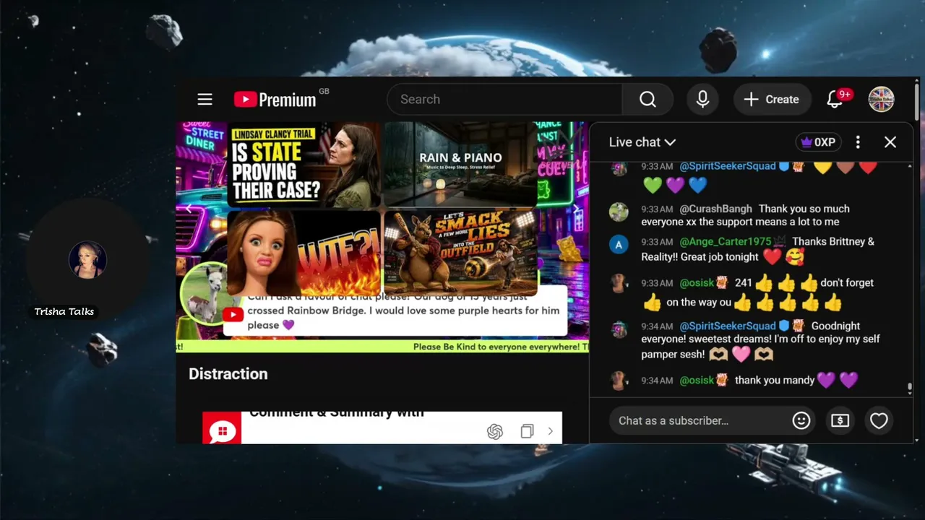Click the ChatGPT summary icon
925x520 pixels.
(495, 432)
